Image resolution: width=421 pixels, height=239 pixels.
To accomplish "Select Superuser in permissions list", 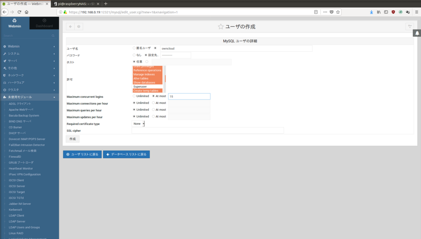I will [x=148, y=87].
